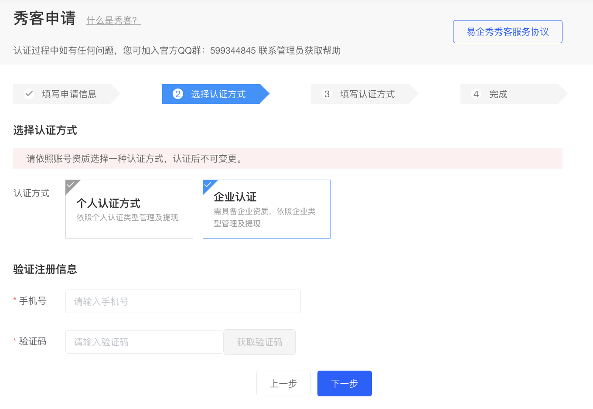Open the 什么是秀客? help link
The image size is (593, 409).
coord(113,20)
